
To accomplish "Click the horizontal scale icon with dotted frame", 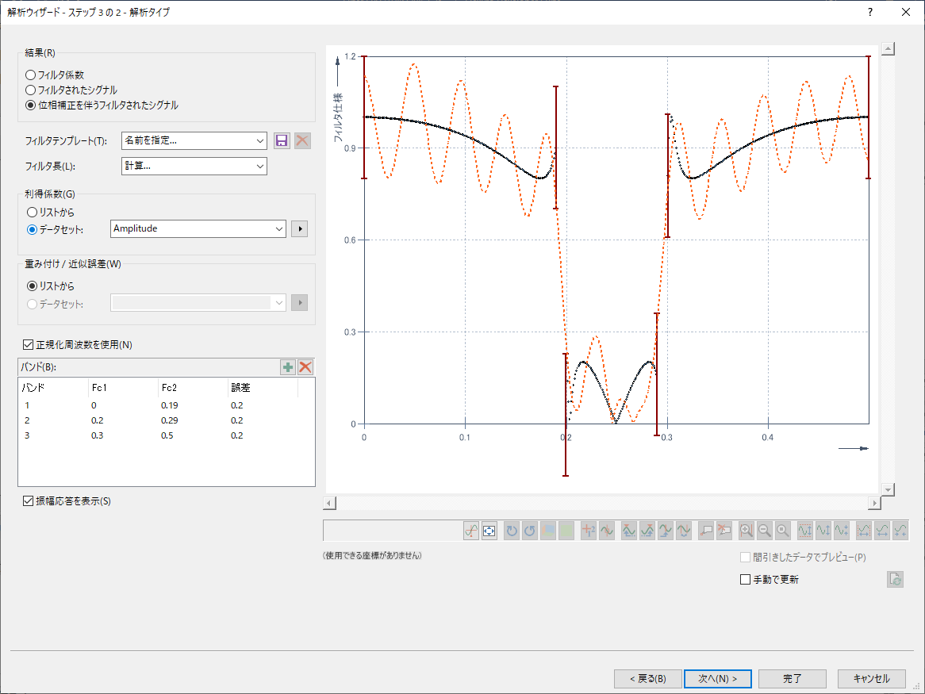I will [864, 531].
